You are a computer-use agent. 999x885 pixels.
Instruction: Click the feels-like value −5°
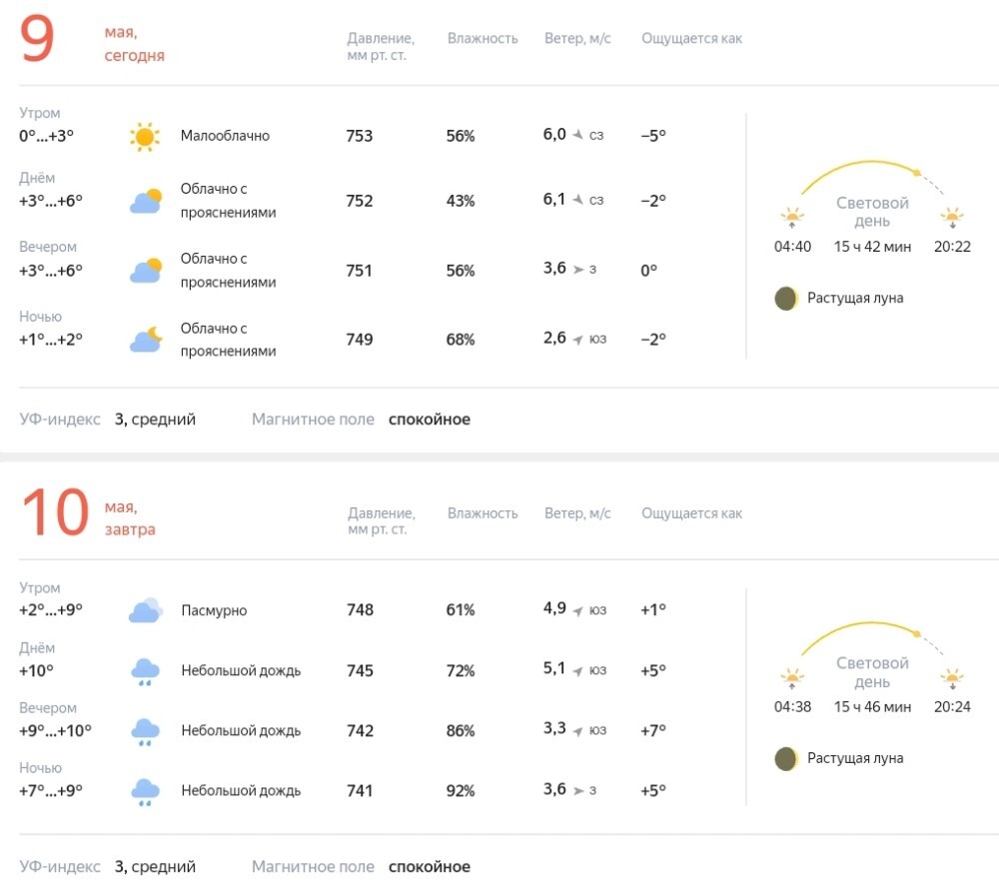coord(653,135)
